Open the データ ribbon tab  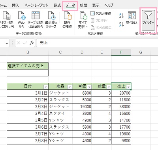click(70, 6)
